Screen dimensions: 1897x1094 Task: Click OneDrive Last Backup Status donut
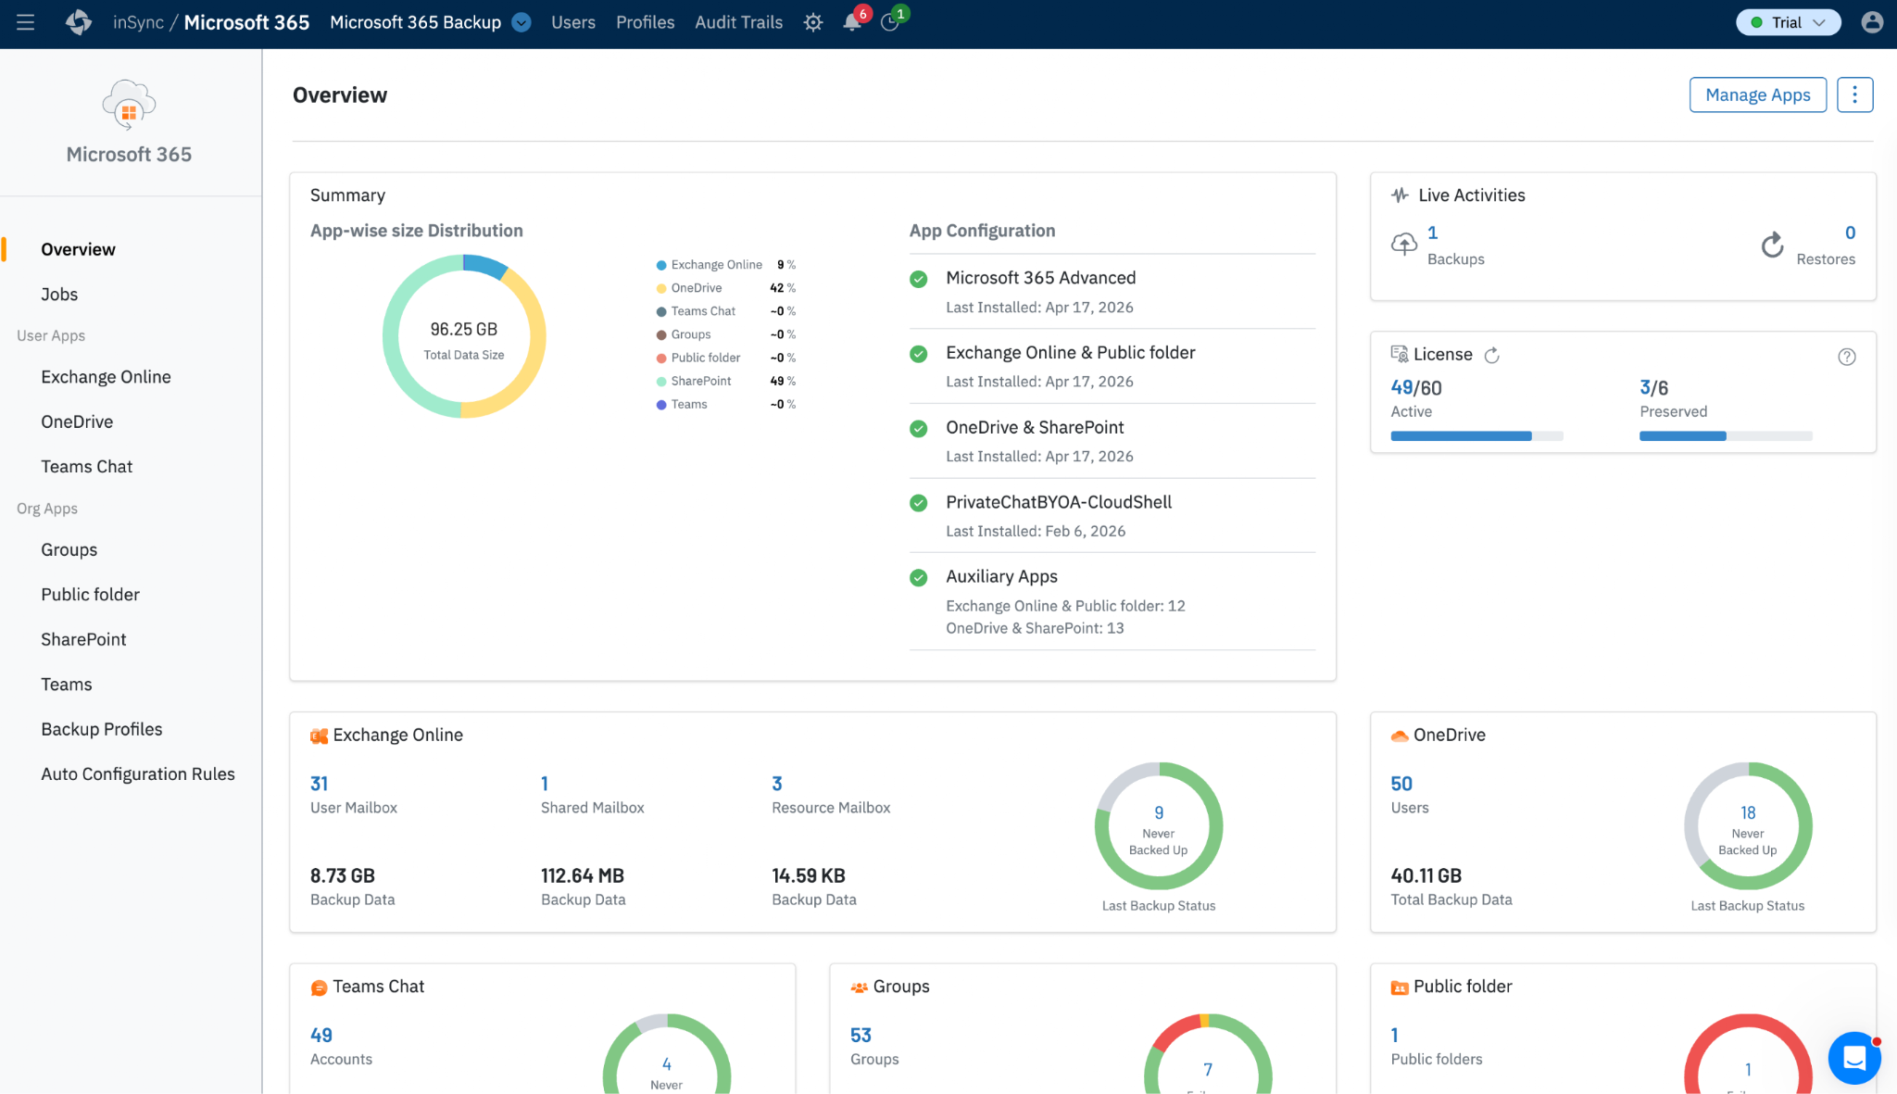(1748, 826)
